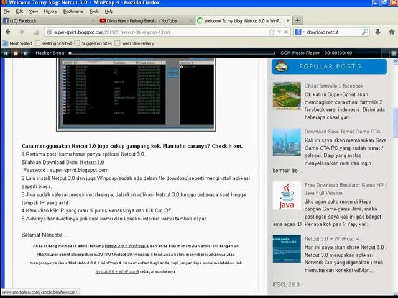Open Getting Started bookmark
Viewport: 398px width, 298px height.
pyautogui.click(x=53, y=43)
